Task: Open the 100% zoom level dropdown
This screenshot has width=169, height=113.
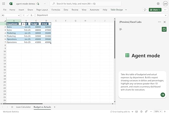Action: (158, 111)
